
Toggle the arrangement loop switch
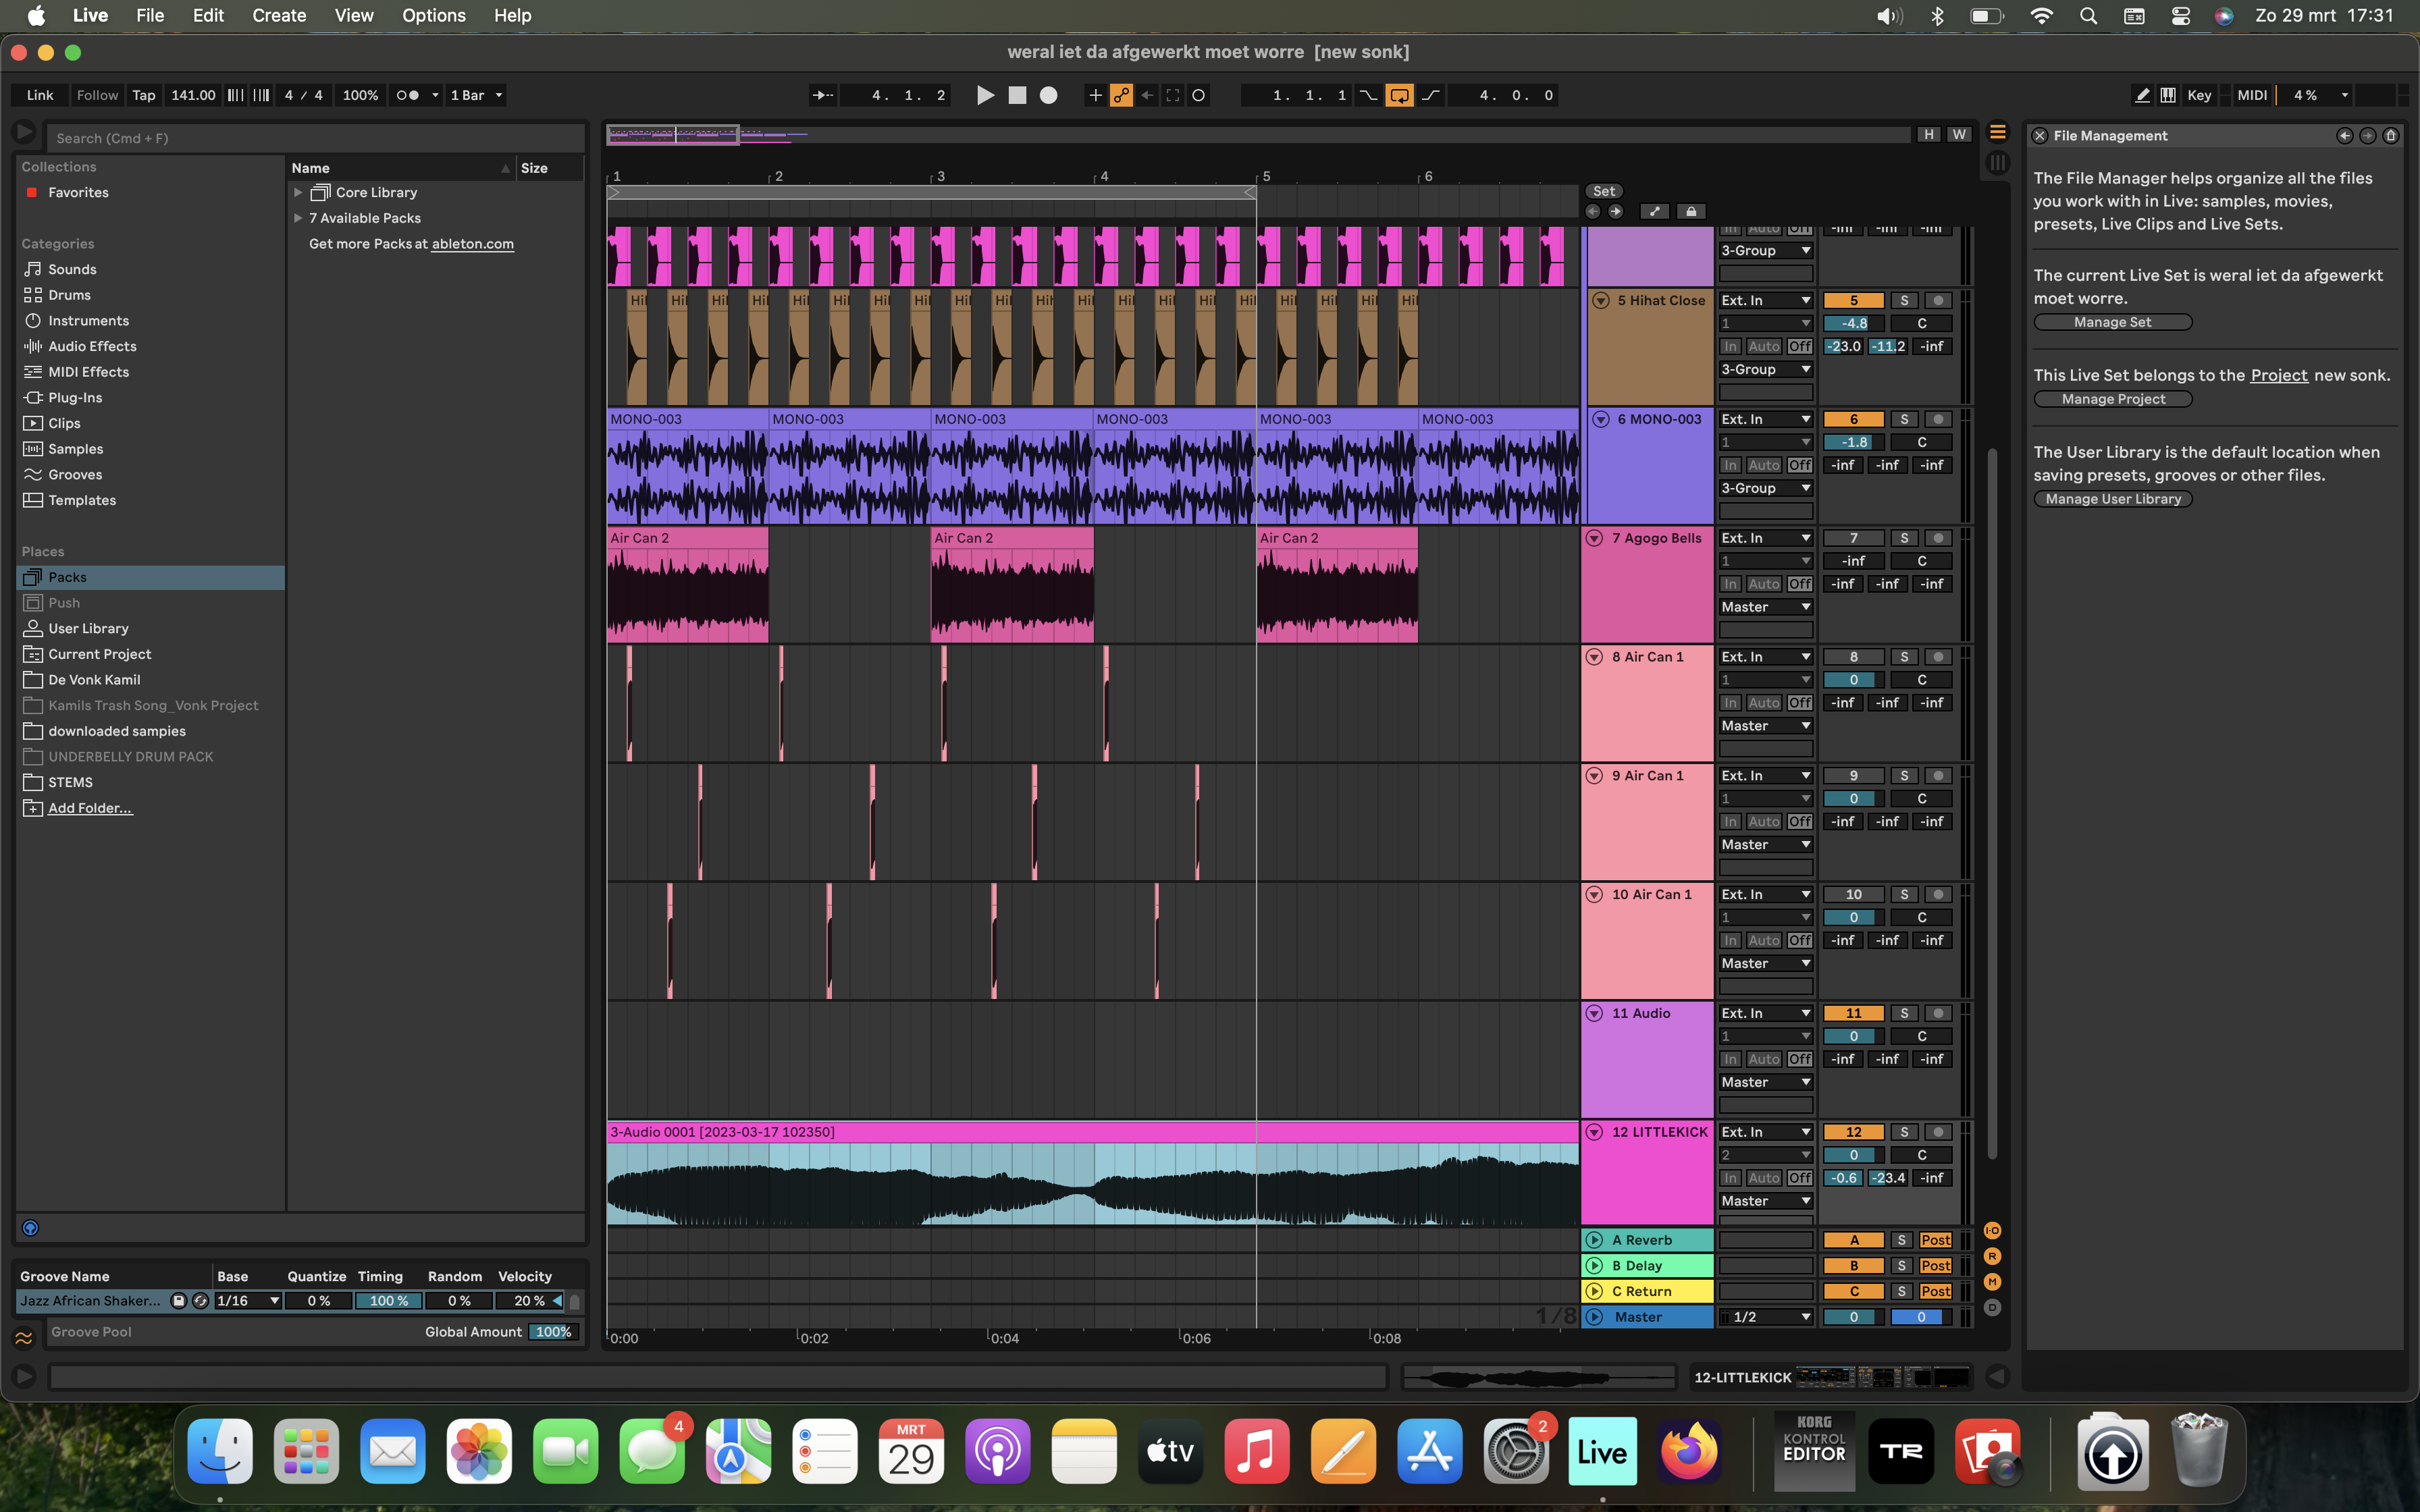[1399, 95]
